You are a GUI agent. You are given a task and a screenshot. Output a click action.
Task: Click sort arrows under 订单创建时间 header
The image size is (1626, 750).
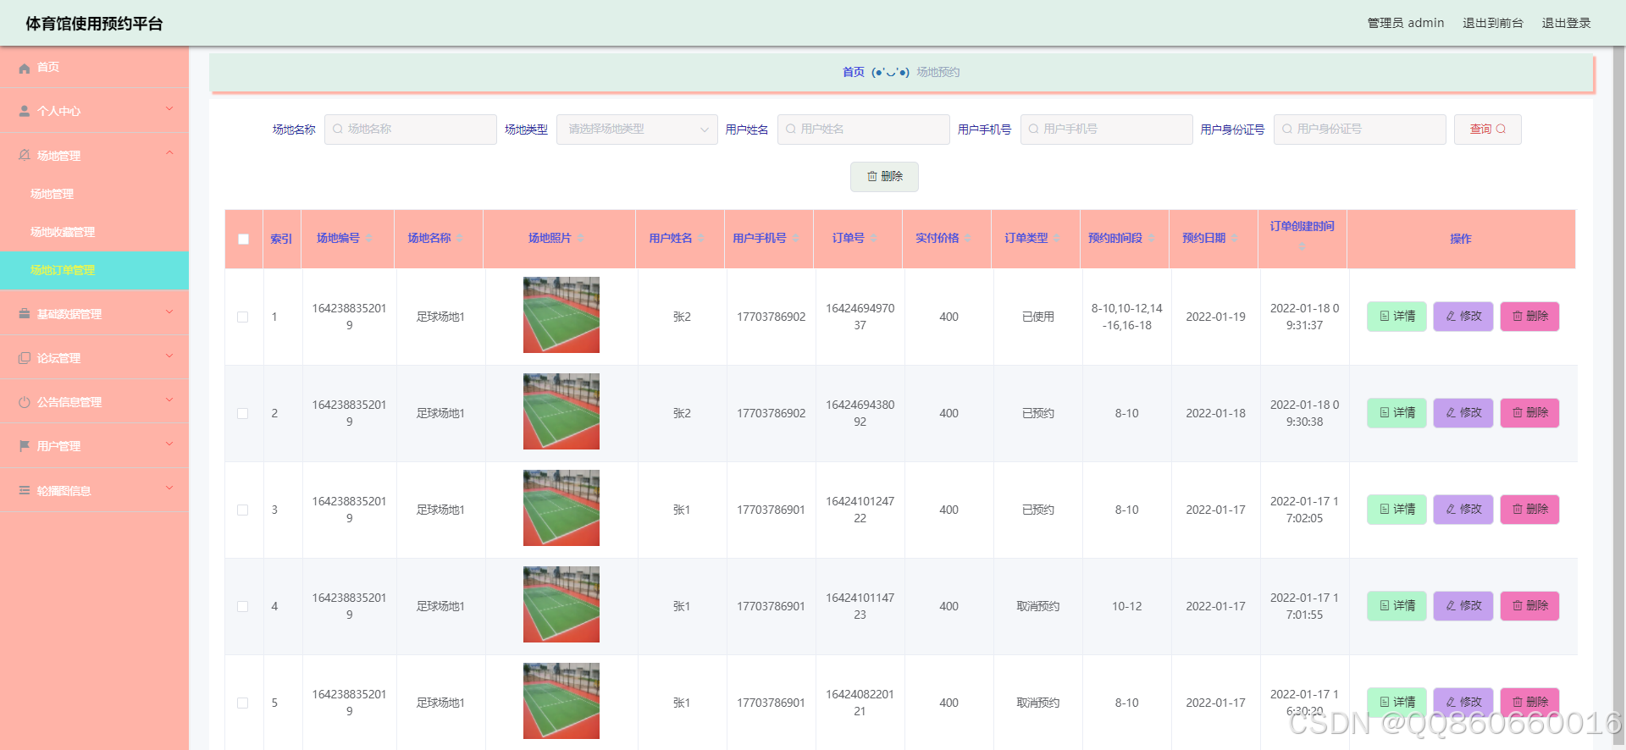point(1302,246)
